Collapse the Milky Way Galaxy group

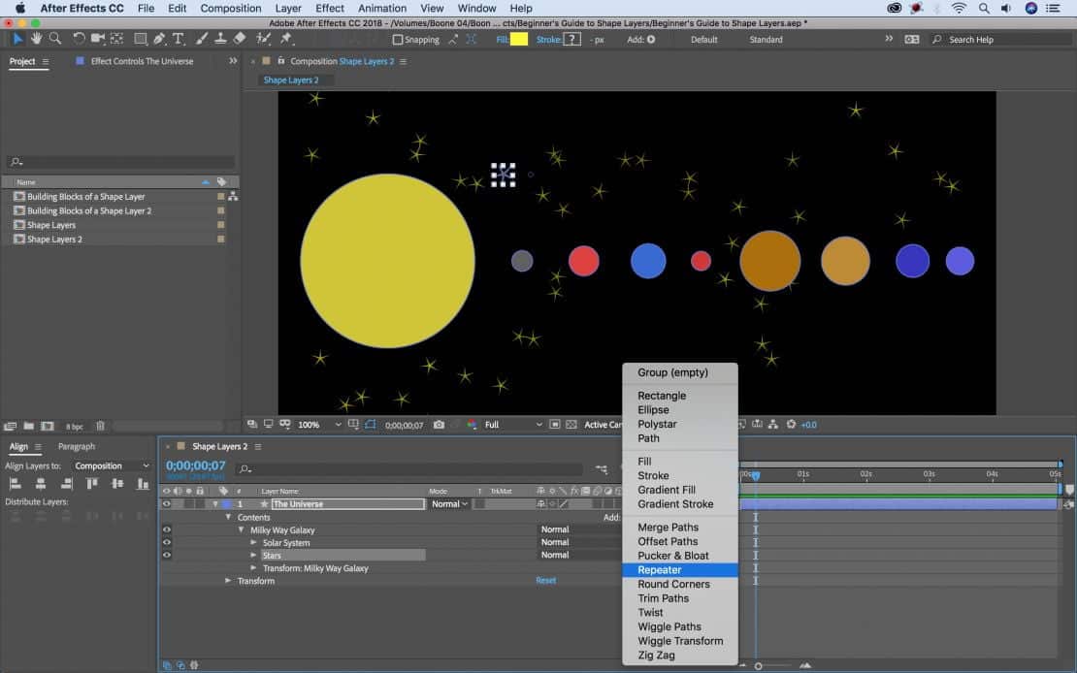click(x=242, y=530)
